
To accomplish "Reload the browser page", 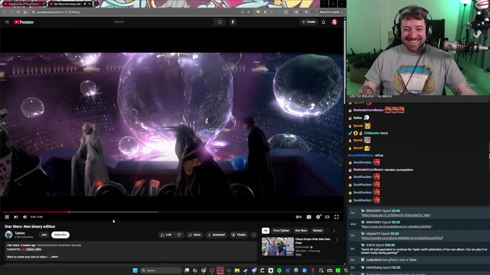I will [18, 12].
